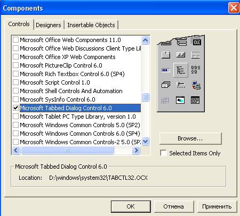Image resolution: width=240 pixels, height=216 pixels.
Task: Switch to the Designers tab
Action: (x=49, y=25)
